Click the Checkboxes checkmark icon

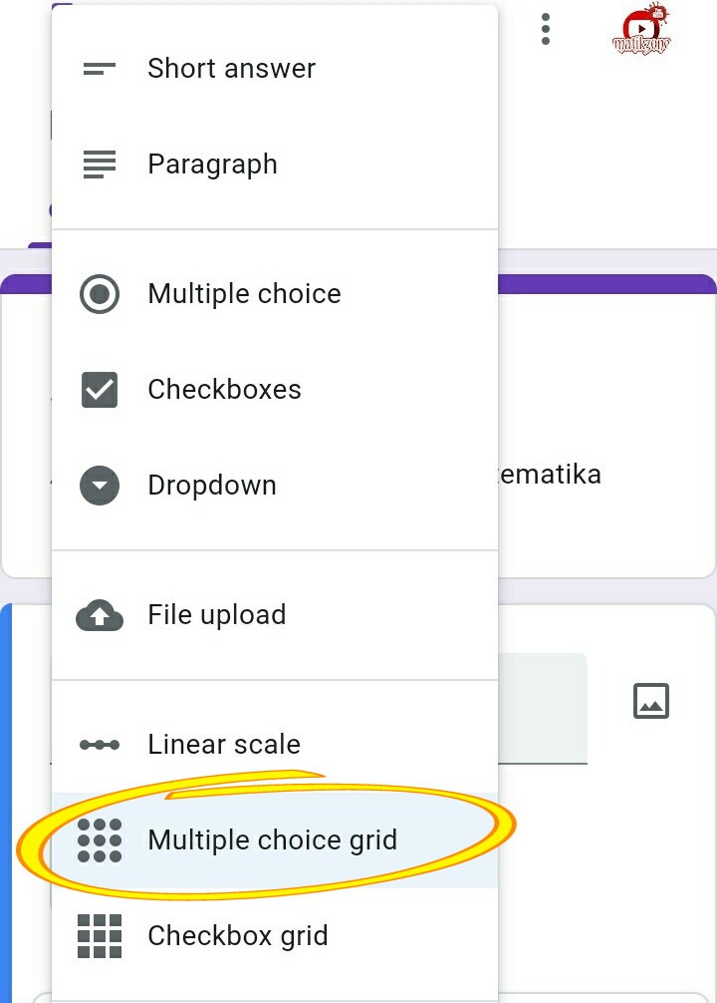pyautogui.click(x=100, y=390)
